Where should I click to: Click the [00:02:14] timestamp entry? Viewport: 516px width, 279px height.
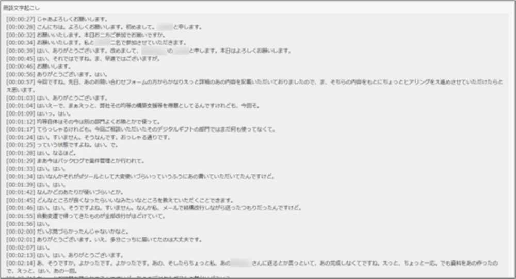click(20, 263)
